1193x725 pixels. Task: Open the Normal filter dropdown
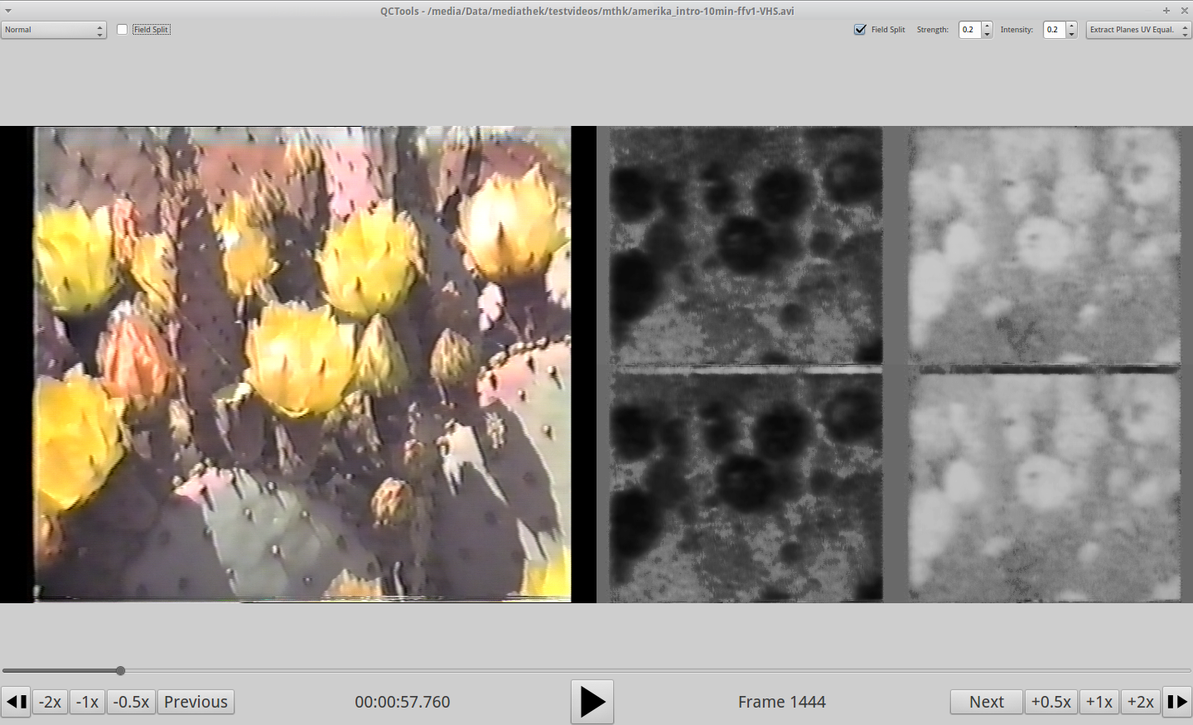point(54,30)
